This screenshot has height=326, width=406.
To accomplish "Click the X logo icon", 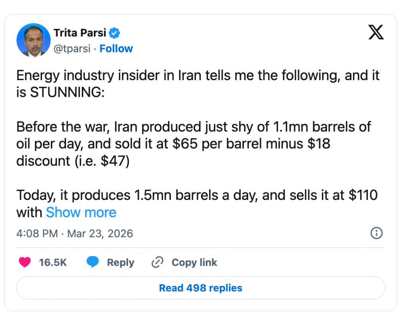I will tap(376, 33).
